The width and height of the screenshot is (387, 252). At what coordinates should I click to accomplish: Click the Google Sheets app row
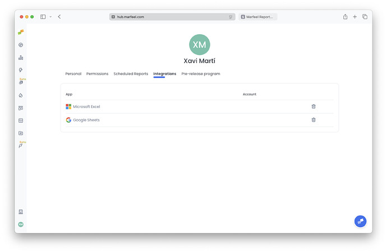point(86,120)
